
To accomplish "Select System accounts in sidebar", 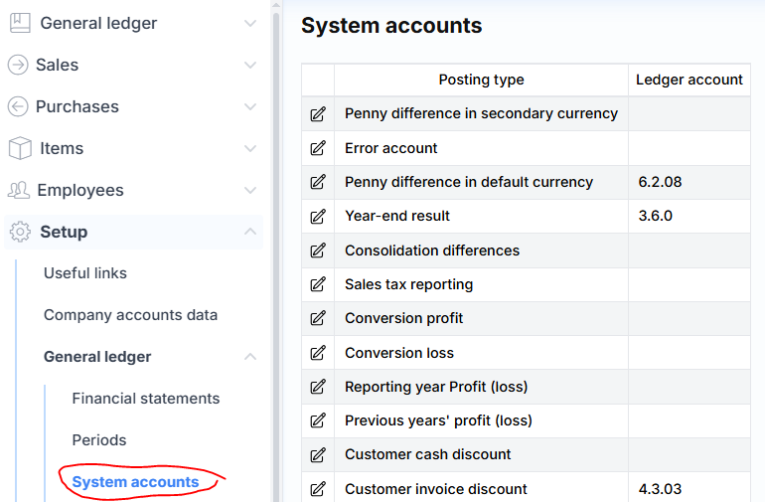I will coord(135,482).
